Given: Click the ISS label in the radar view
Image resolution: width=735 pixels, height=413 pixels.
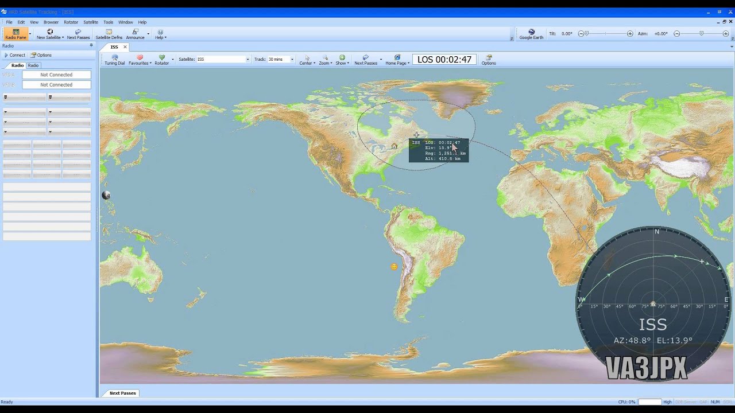Looking at the screenshot, I should [x=653, y=325].
